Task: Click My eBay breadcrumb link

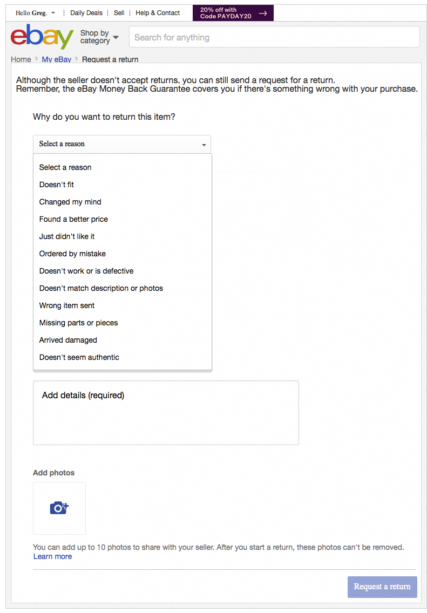Action: tap(57, 59)
